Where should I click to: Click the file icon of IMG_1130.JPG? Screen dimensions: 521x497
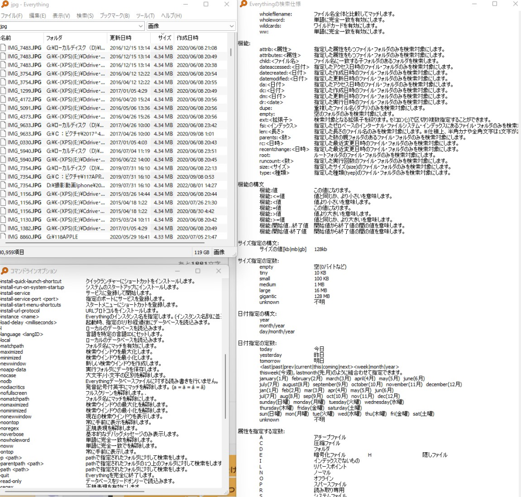click(3, 219)
